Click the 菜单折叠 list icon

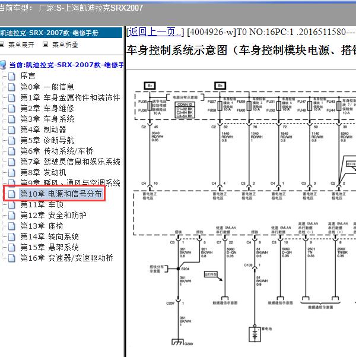pyautogui.click(x=45, y=45)
